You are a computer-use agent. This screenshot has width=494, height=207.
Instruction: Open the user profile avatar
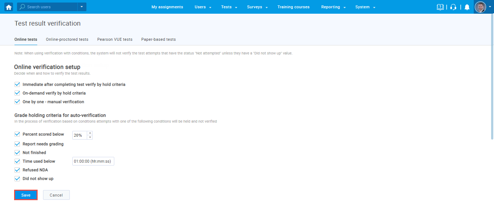coord(480,7)
